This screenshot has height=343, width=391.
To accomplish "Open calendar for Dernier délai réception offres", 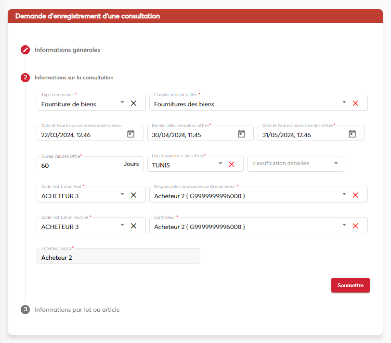I will tap(241, 134).
